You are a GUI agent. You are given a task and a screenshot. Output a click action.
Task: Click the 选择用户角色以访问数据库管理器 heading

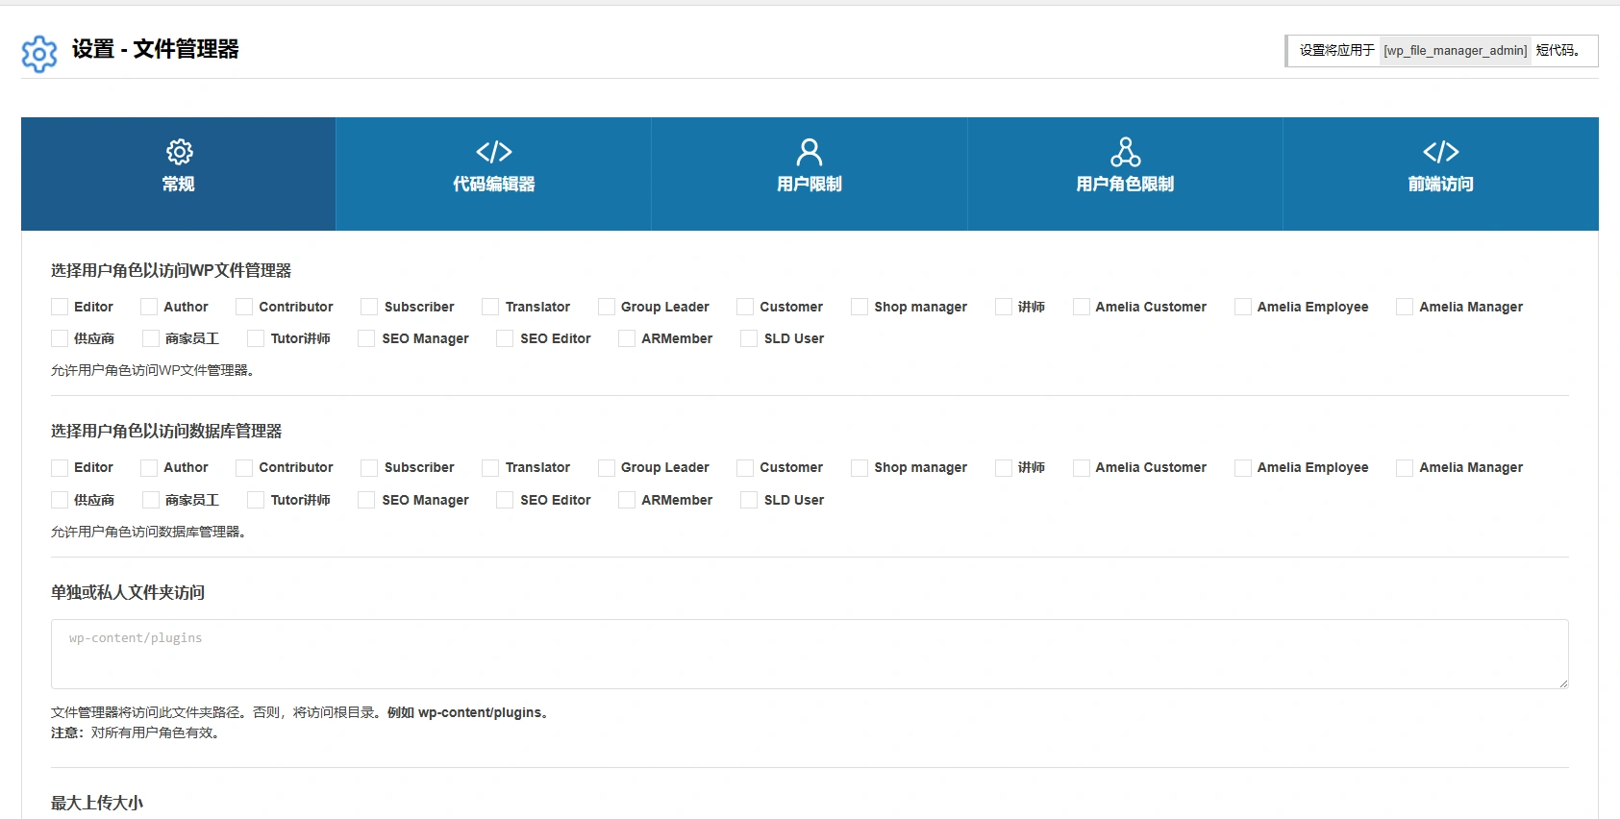tap(166, 431)
